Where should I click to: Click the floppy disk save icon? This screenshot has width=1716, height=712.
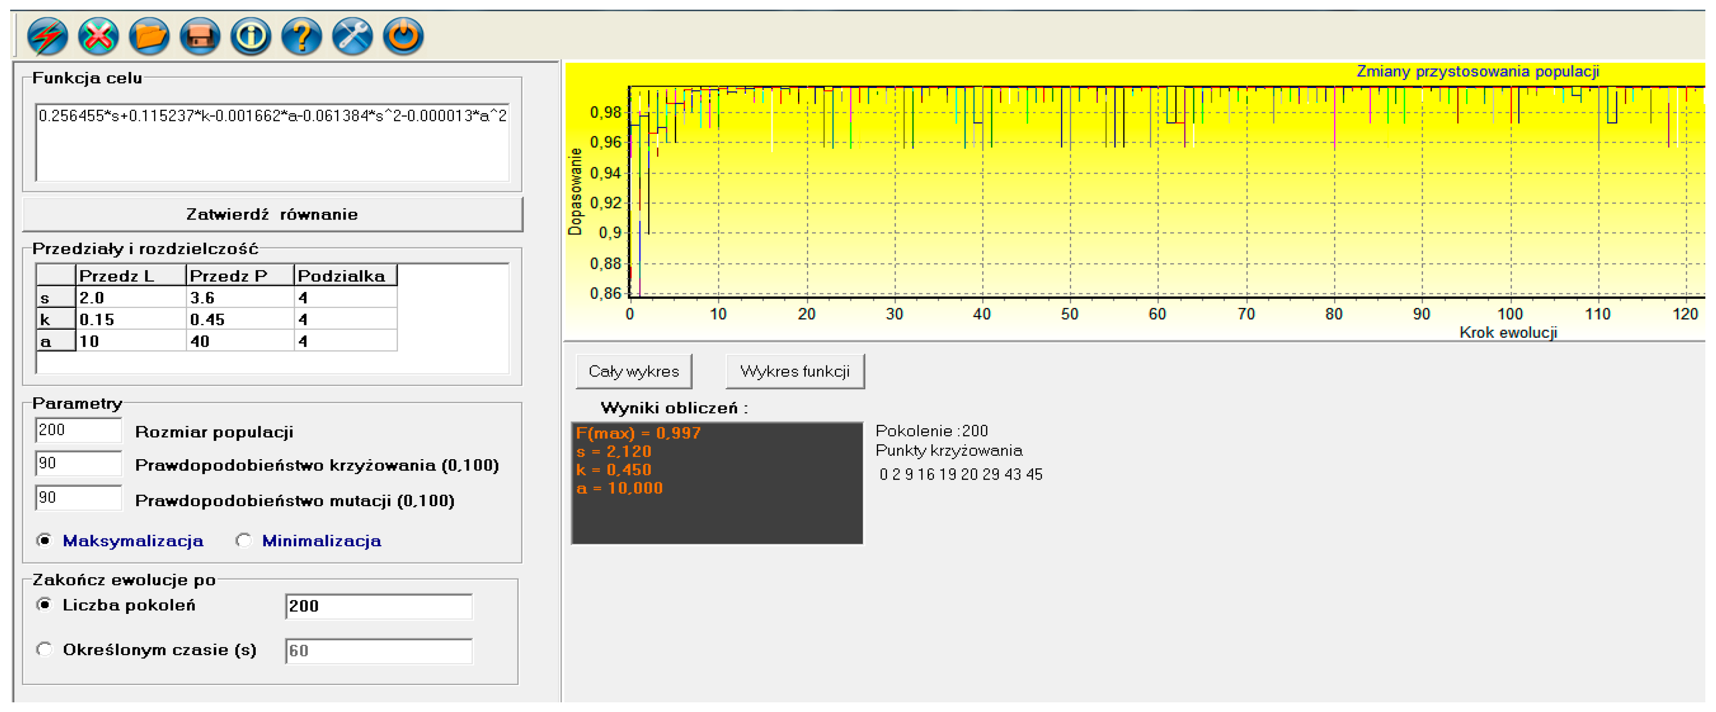tap(200, 36)
